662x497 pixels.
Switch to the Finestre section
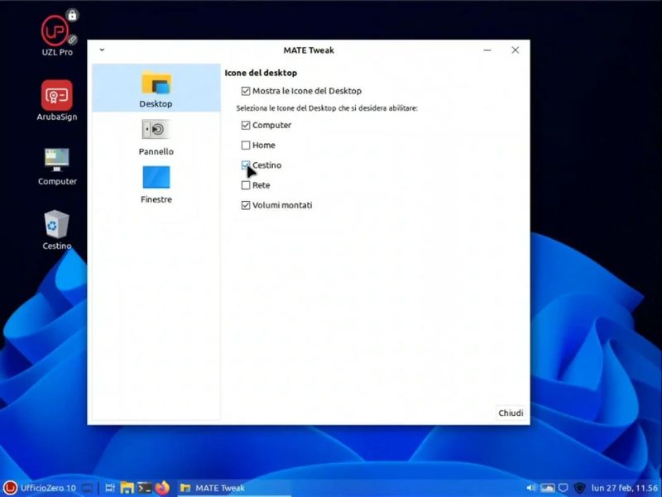tap(156, 186)
